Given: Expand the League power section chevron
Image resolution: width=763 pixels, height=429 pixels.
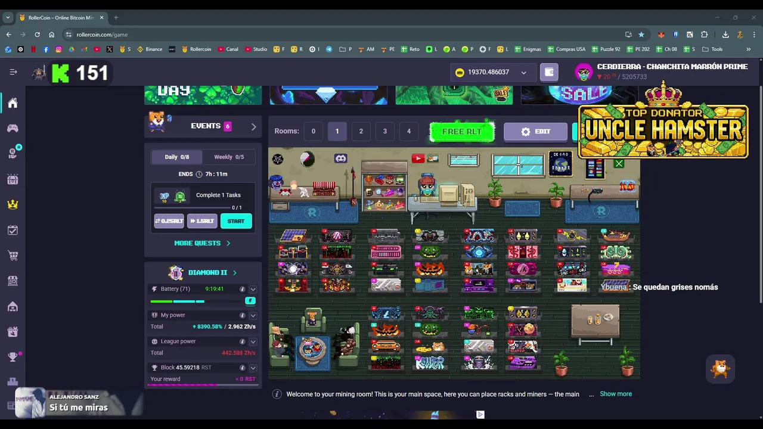Looking at the screenshot, I should (x=253, y=341).
